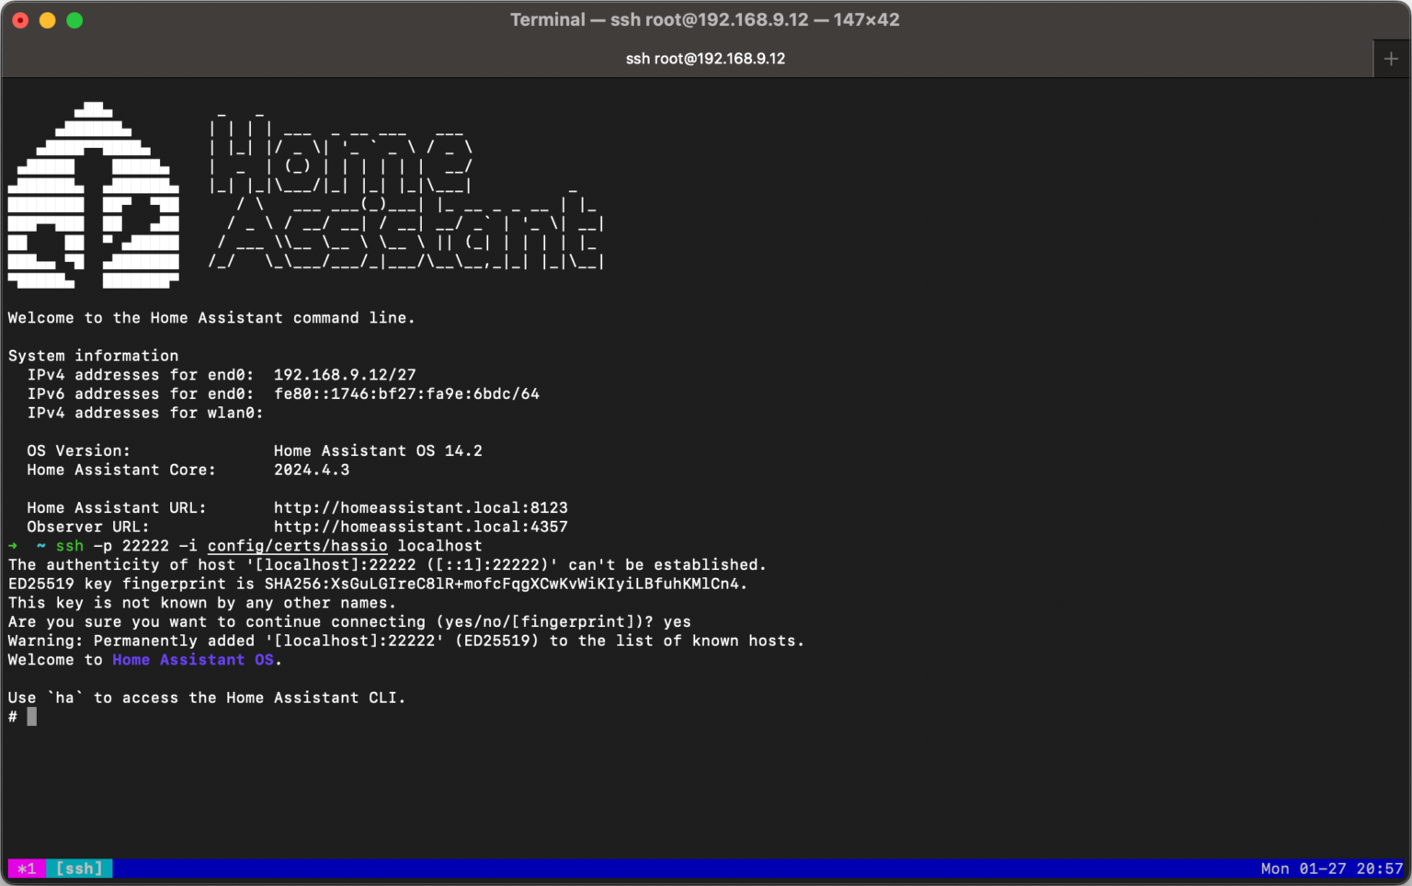Click the green ssh command text
Image resolution: width=1412 pixels, height=886 pixels.
[x=69, y=545]
